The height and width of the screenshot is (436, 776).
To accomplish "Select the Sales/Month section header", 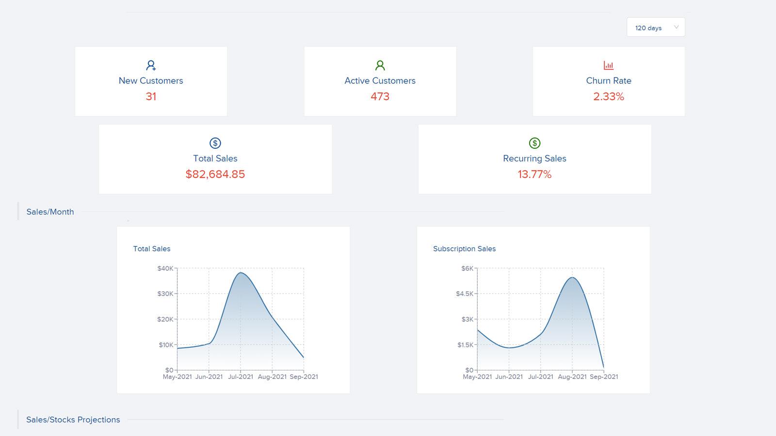I will (50, 211).
